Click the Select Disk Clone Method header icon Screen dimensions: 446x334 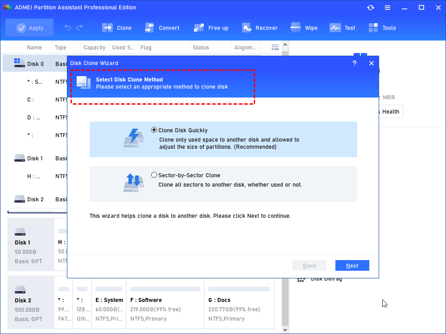click(x=84, y=83)
